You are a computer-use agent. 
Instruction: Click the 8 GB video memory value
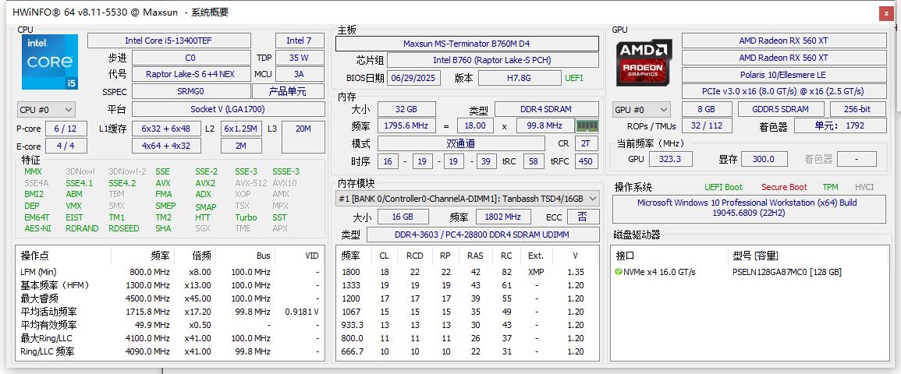707,109
